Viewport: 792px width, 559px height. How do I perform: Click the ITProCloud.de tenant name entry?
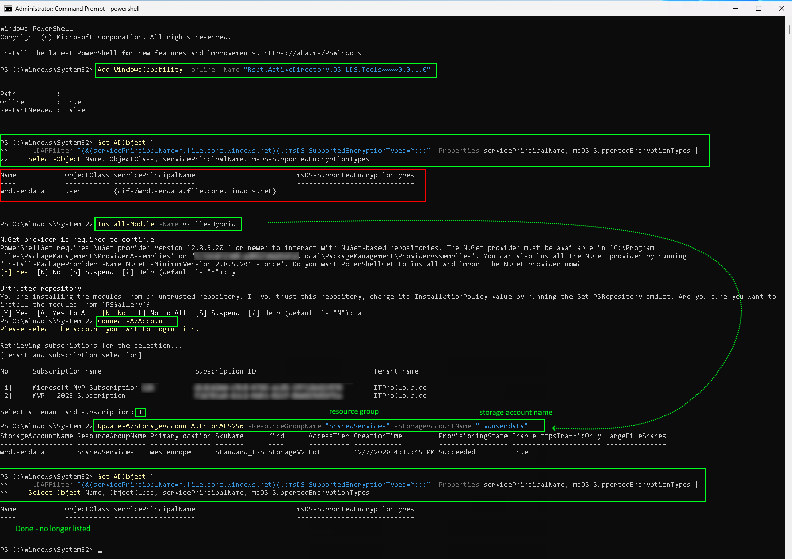(x=400, y=387)
